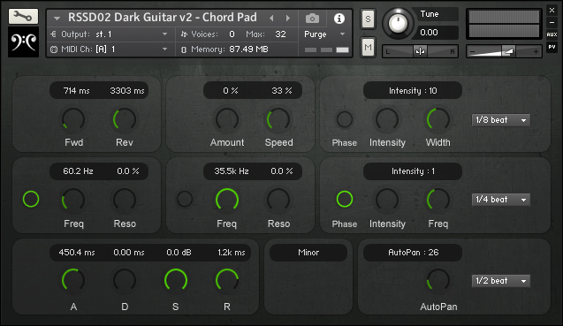Click the sustain S knob
The height and width of the screenshot is (326, 563).
tap(176, 280)
